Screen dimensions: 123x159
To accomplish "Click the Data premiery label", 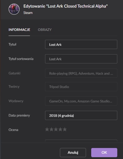I will tap(19, 116).
